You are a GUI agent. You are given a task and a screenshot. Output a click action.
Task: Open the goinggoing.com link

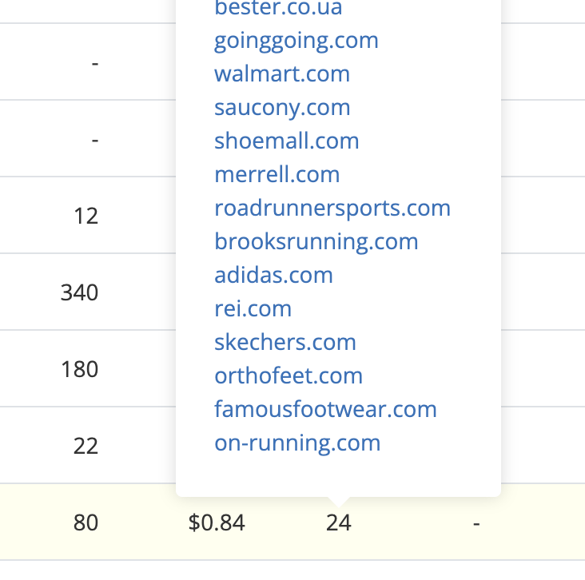[296, 41]
